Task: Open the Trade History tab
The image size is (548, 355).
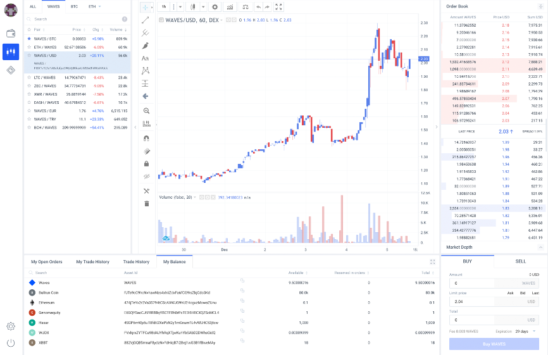Action: [136, 261]
